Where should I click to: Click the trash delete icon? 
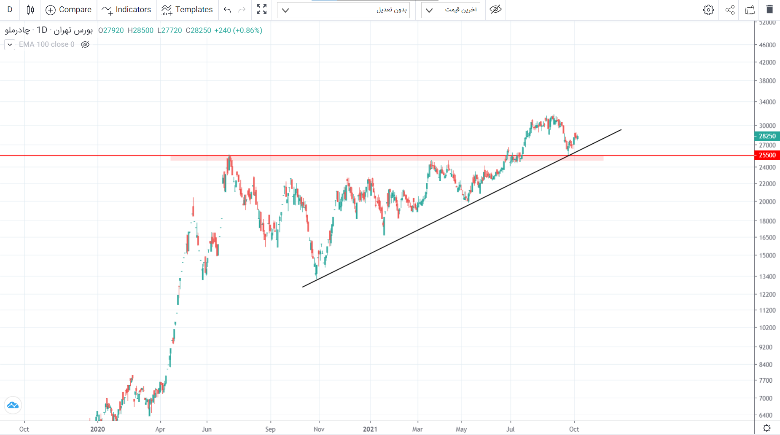(769, 10)
